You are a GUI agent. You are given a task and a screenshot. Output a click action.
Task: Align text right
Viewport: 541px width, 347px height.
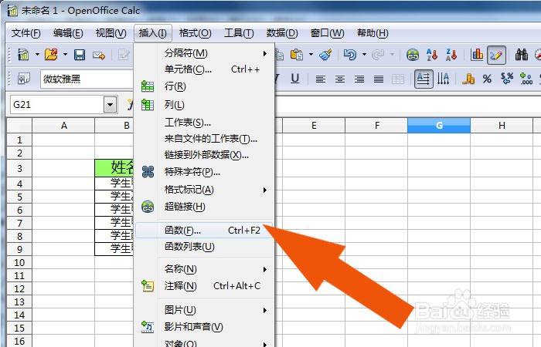[359, 79]
